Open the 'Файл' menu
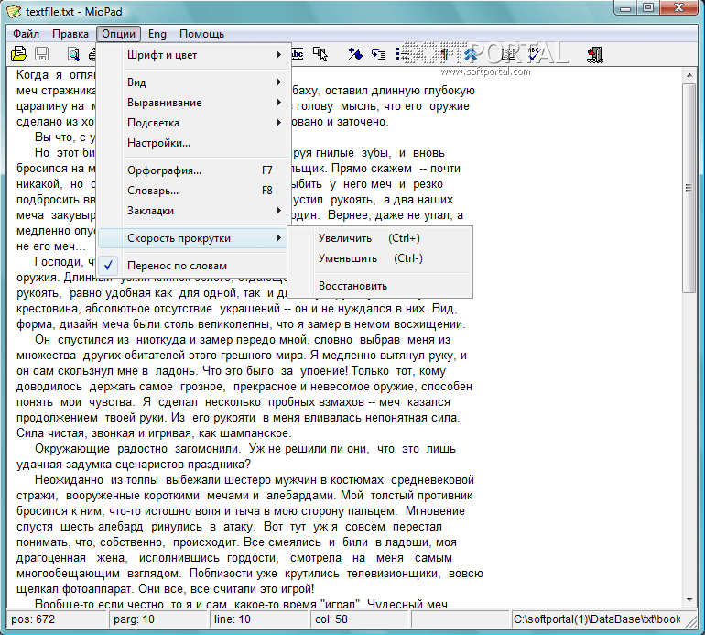This screenshot has width=705, height=635. click(26, 34)
